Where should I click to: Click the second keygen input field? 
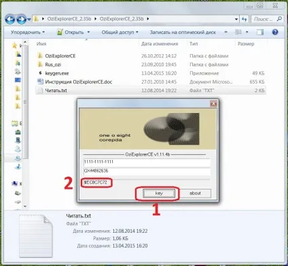[147, 171]
